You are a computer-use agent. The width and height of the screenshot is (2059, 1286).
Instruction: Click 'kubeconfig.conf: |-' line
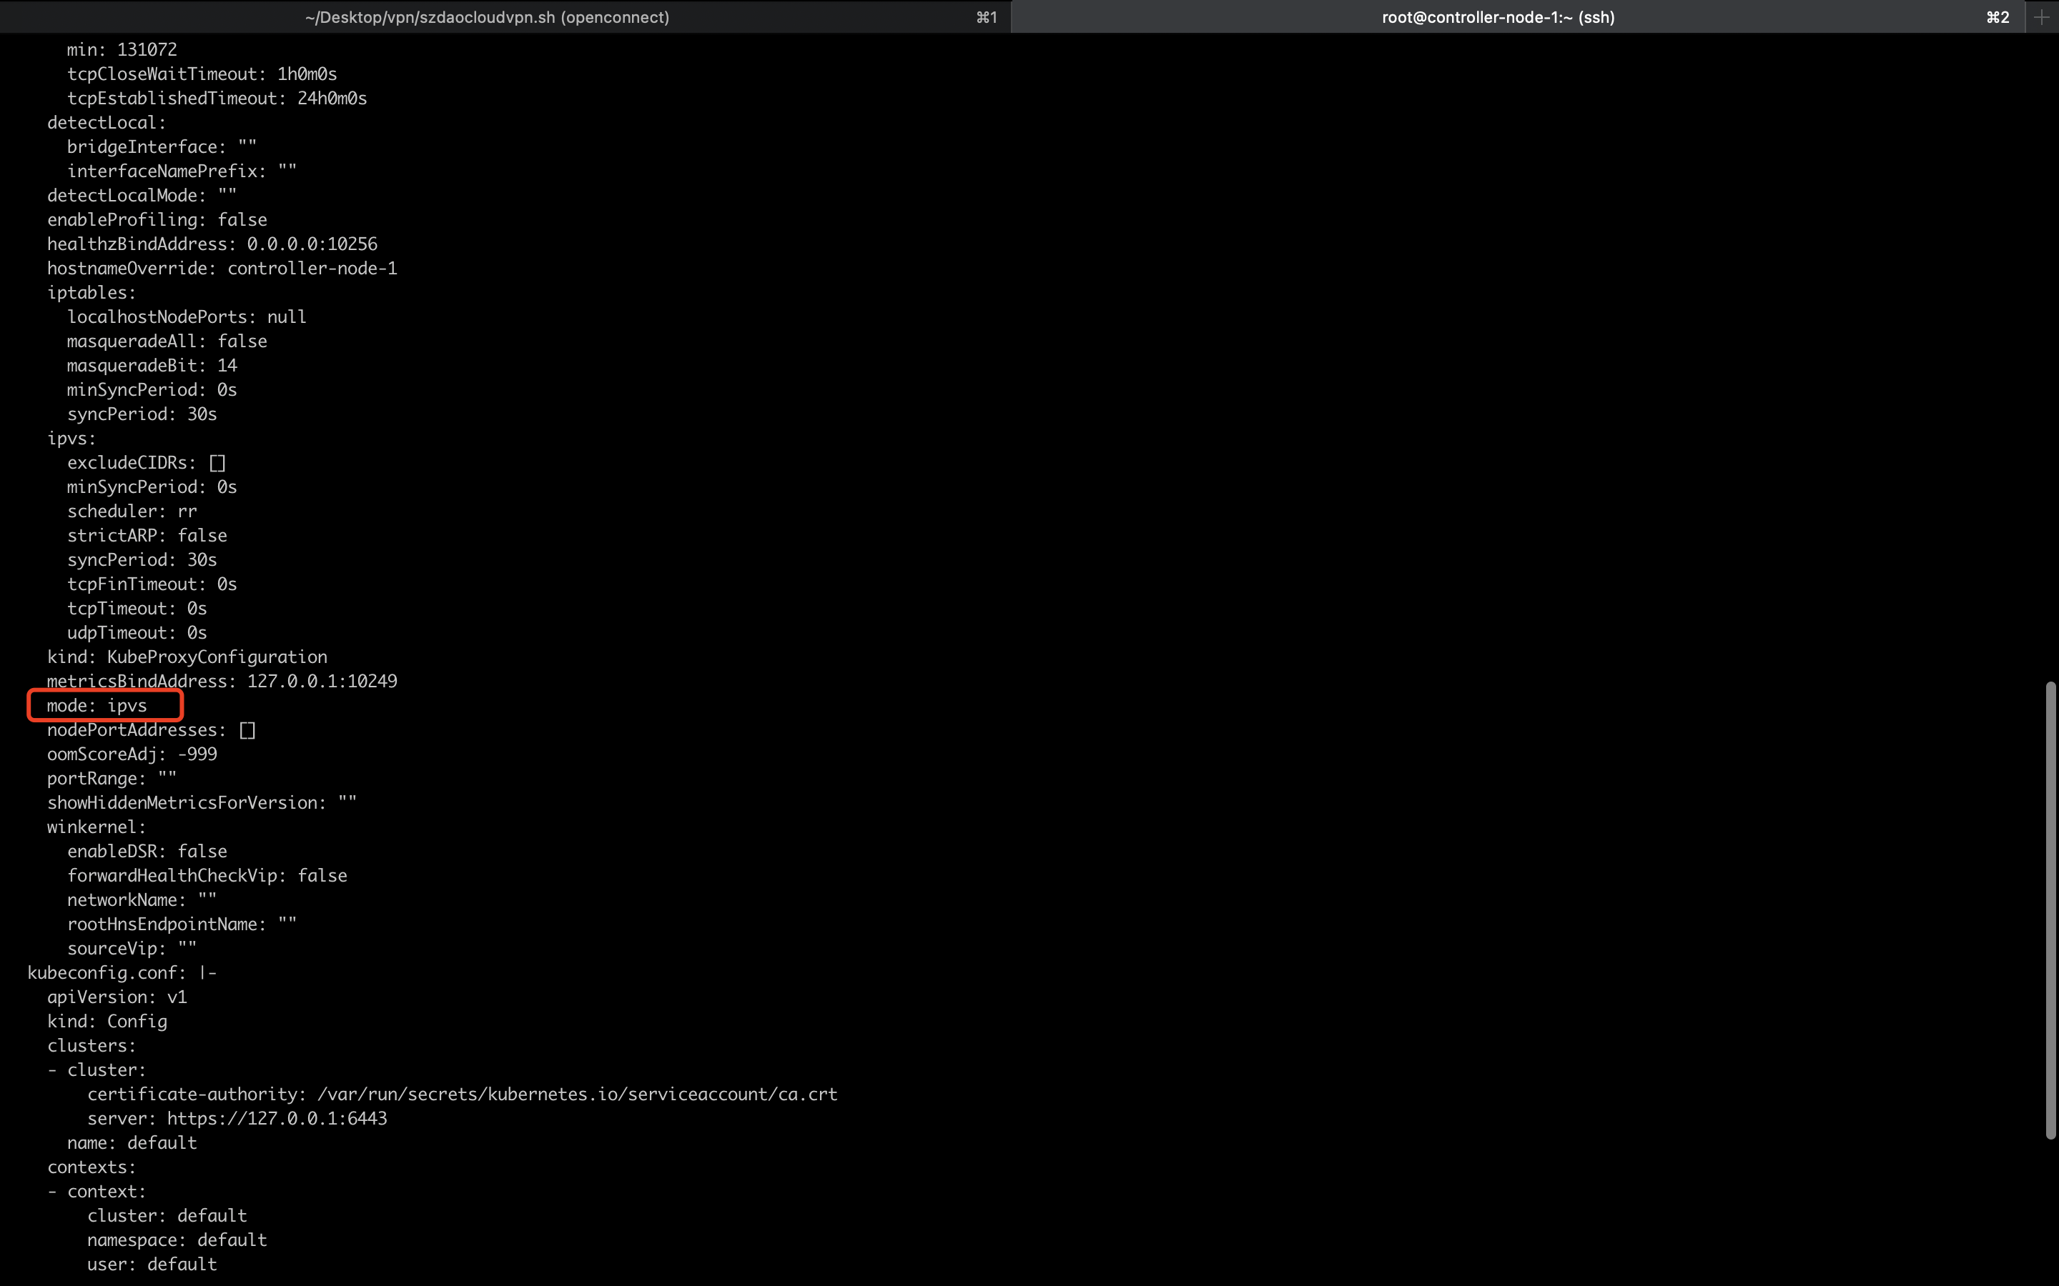coord(122,973)
